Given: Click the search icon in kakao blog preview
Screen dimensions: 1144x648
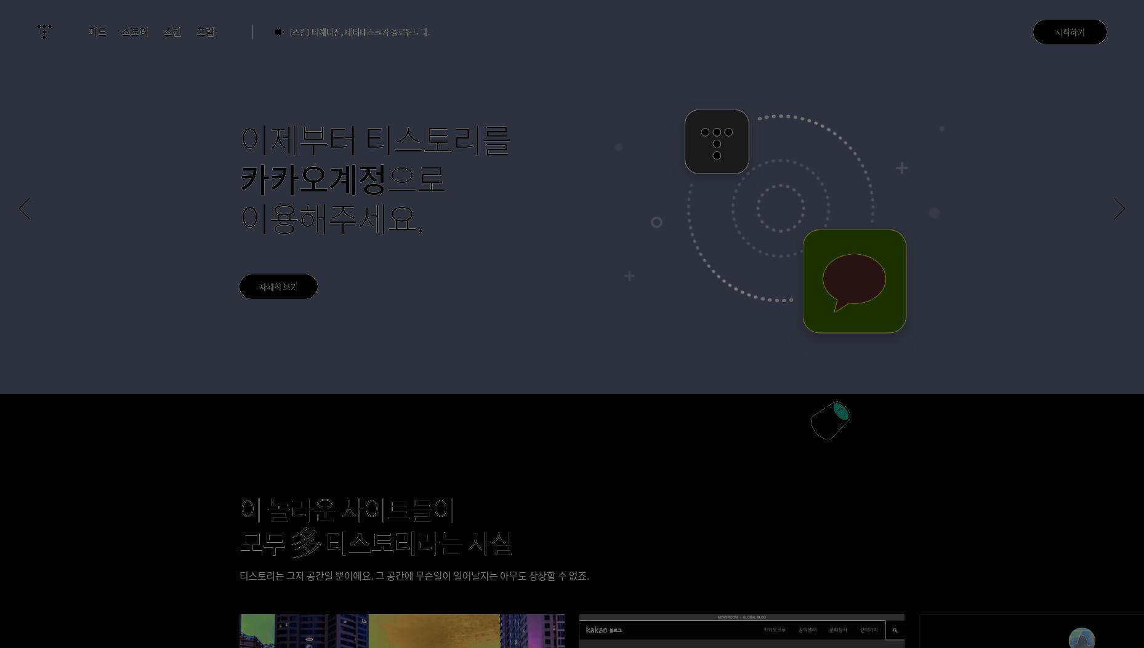Looking at the screenshot, I should coord(895,630).
